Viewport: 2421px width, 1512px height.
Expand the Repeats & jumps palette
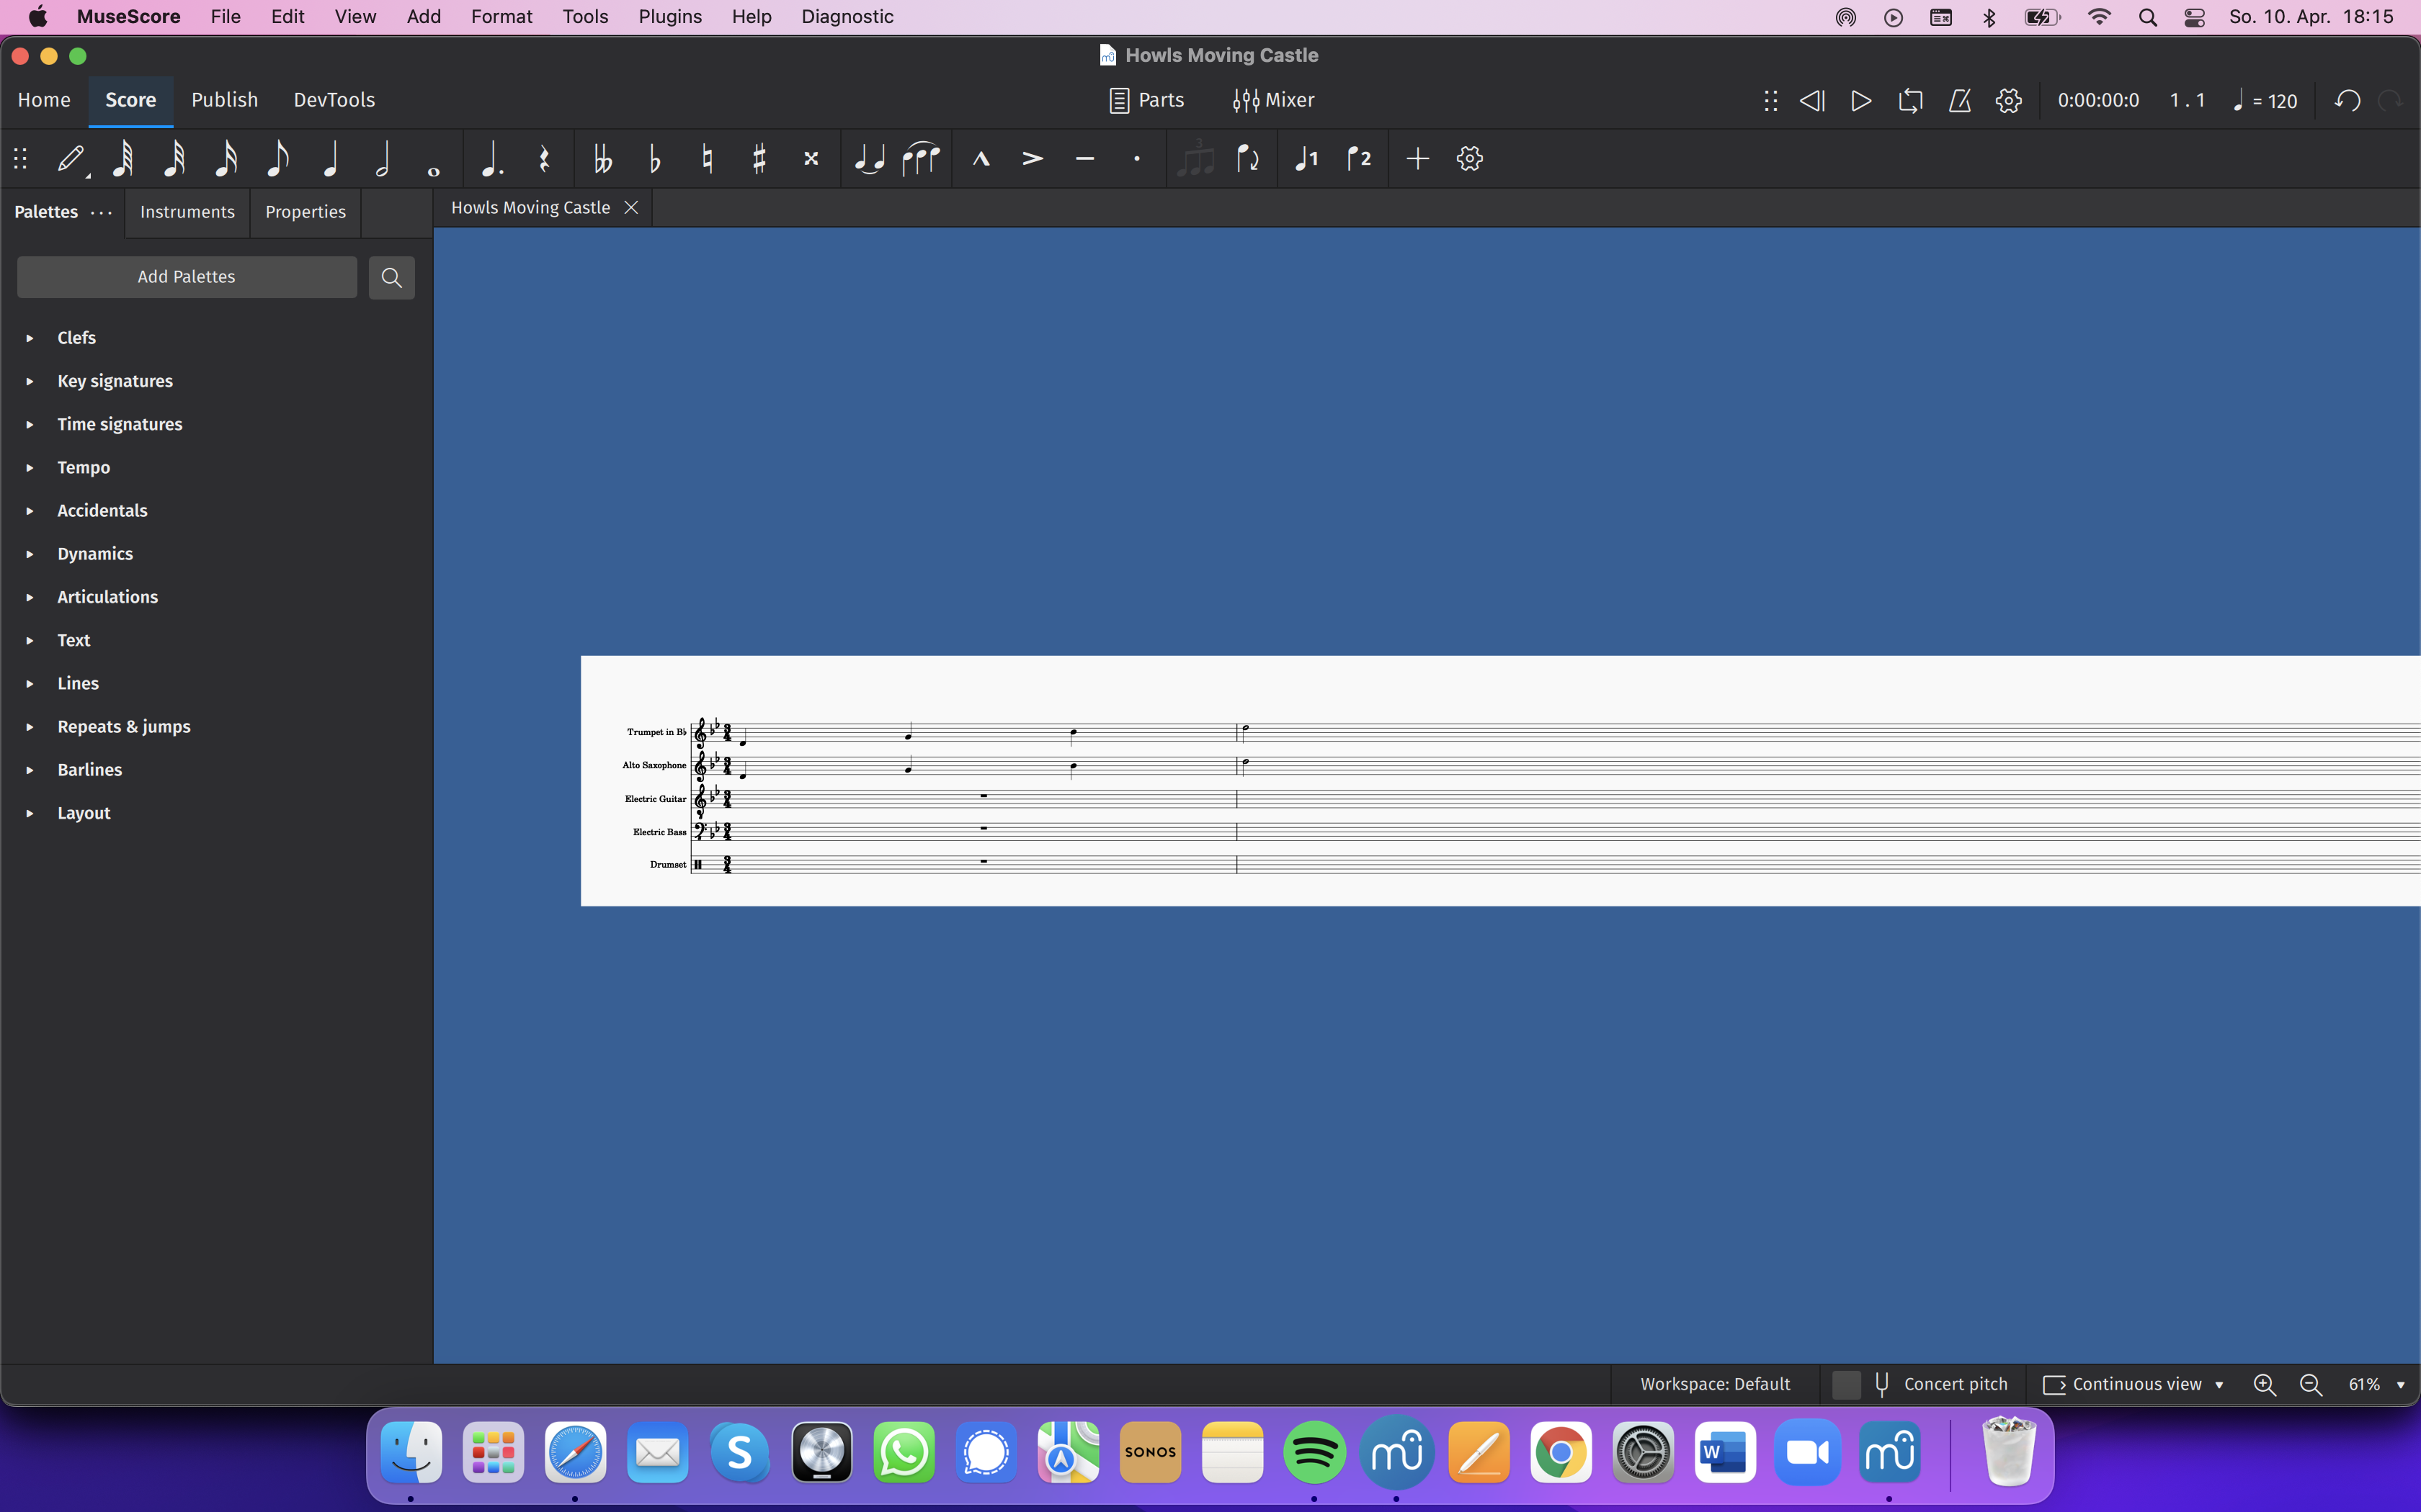click(x=123, y=726)
